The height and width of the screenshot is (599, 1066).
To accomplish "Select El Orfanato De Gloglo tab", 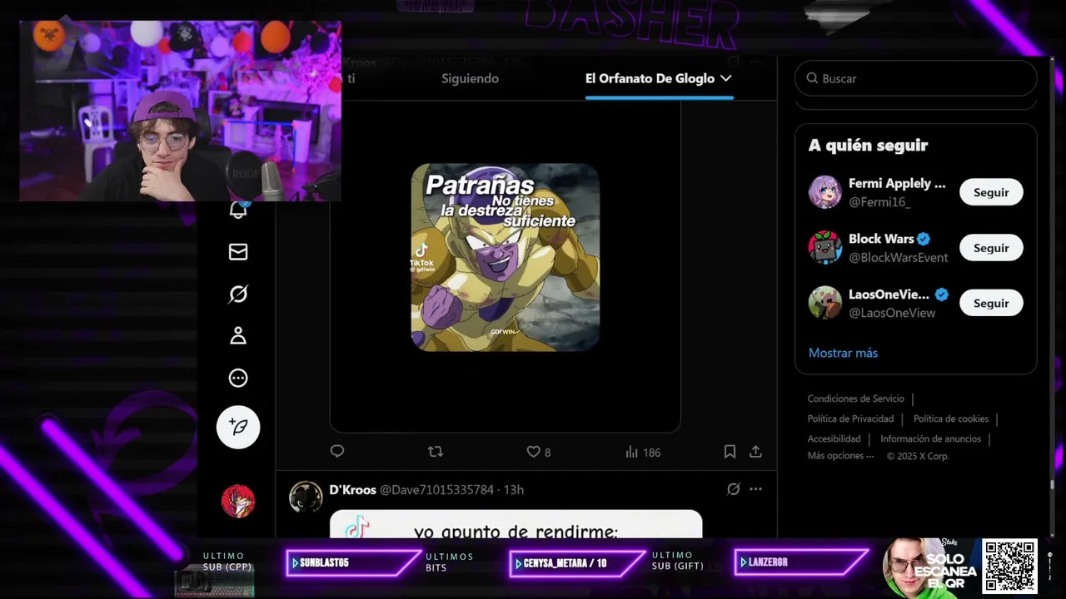I will click(x=659, y=78).
